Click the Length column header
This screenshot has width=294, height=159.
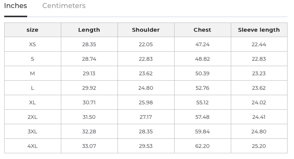coord(89,30)
